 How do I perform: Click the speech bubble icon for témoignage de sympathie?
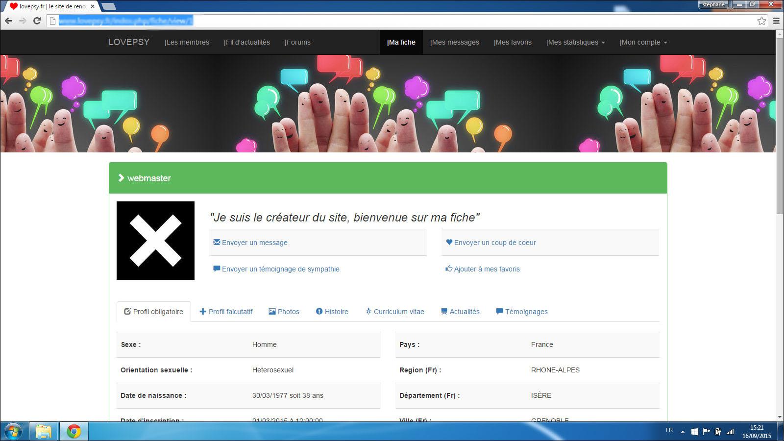click(217, 269)
